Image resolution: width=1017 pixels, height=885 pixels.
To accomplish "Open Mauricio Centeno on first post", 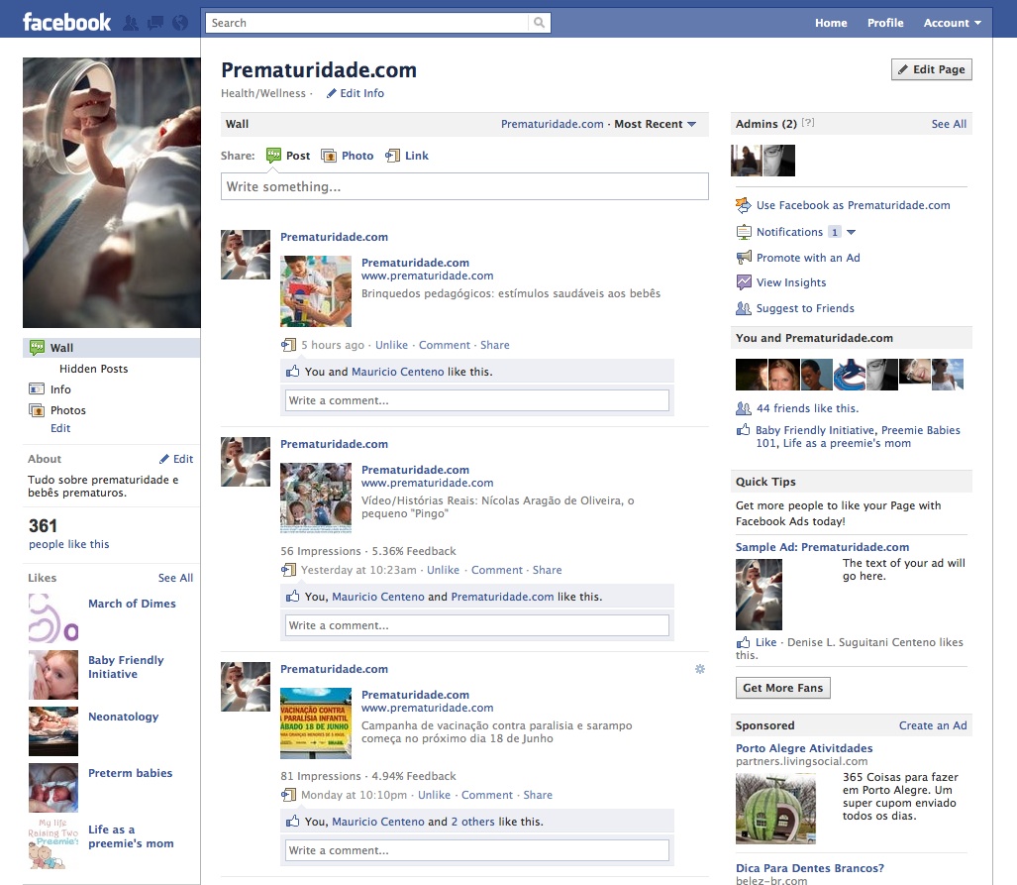I will click(x=397, y=372).
